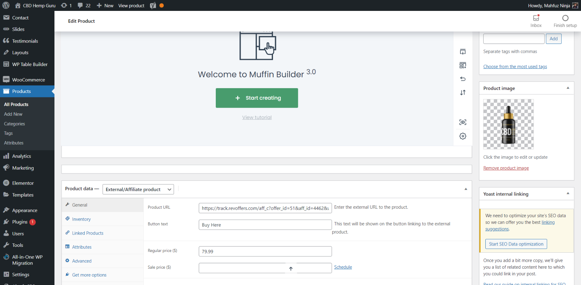Click the Muffin Builder preview eye icon
Image resolution: width=581 pixels, height=285 pixels.
click(463, 122)
